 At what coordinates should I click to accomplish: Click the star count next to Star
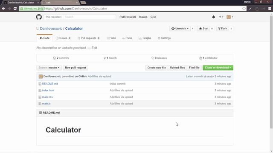(x=212, y=28)
